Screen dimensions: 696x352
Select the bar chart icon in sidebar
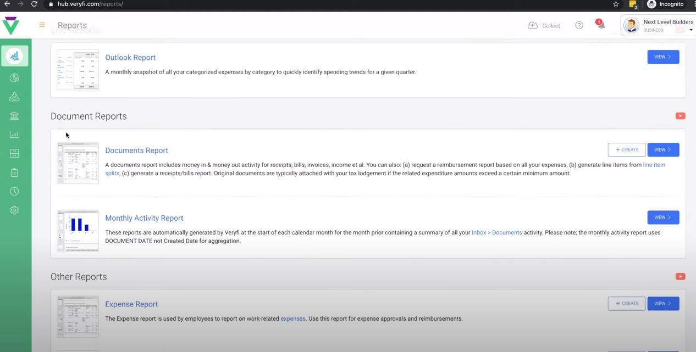pyautogui.click(x=14, y=135)
